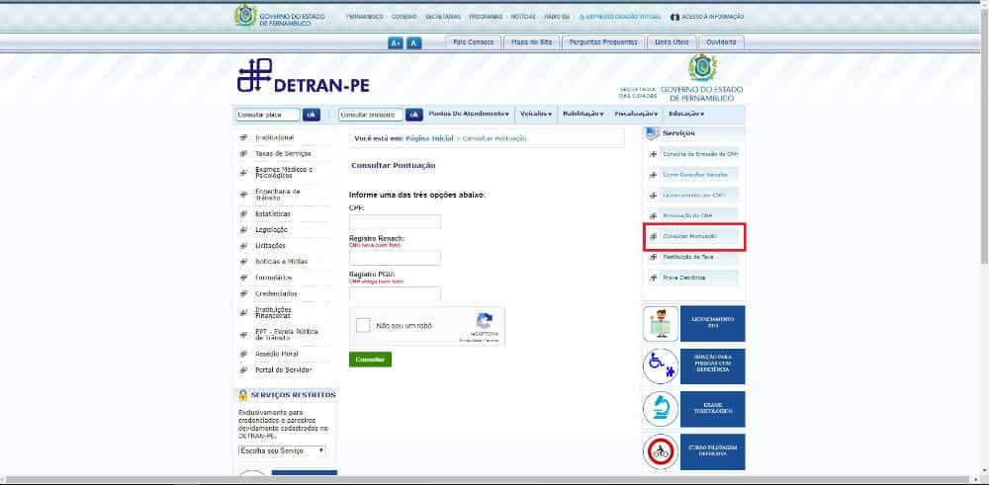The width and height of the screenshot is (989, 485).
Task: Open the Consultar Pontuação service link
Action: pos(690,237)
